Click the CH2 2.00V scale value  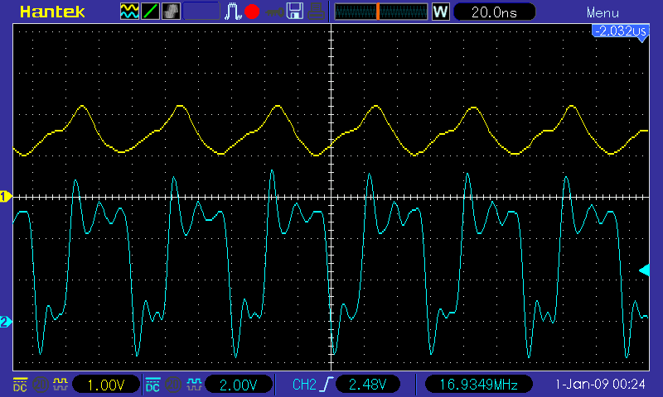tap(239, 385)
